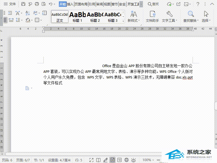This screenshot has height=163, width=217.
Task: Enable eye protection mode in the status bar
Action: 133,160
